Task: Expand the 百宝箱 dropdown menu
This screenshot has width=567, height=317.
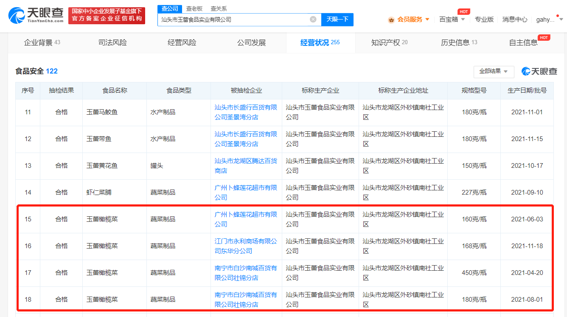Action: point(463,20)
